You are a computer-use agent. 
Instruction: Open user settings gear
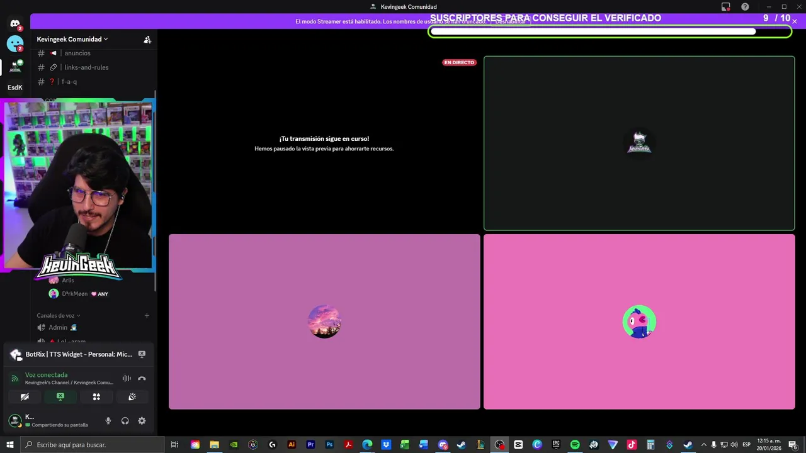coord(142,421)
